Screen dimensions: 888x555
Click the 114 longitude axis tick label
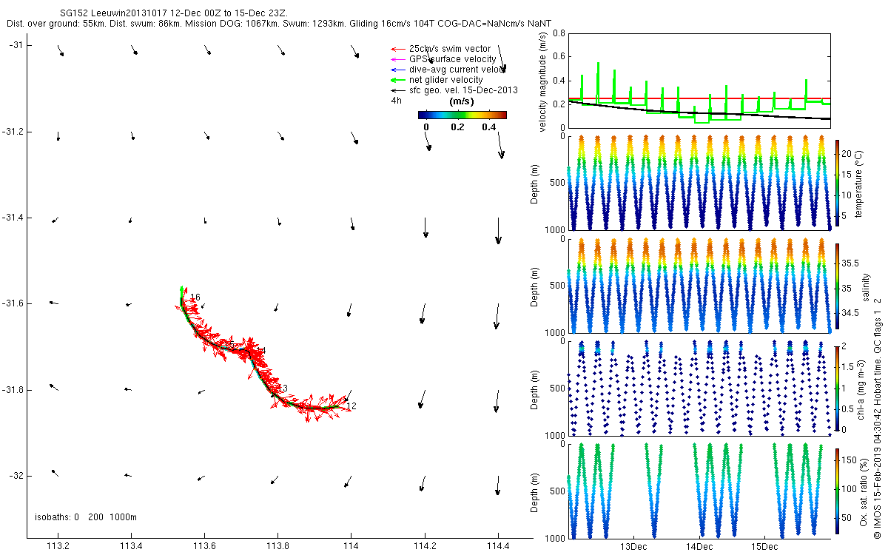pos(351,547)
